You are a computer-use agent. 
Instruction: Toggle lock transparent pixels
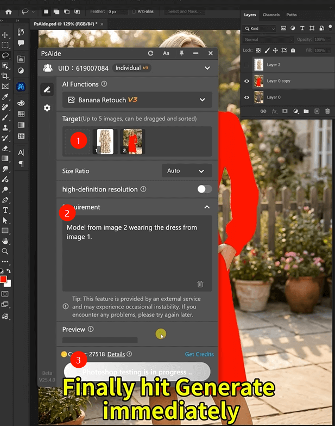click(x=258, y=50)
